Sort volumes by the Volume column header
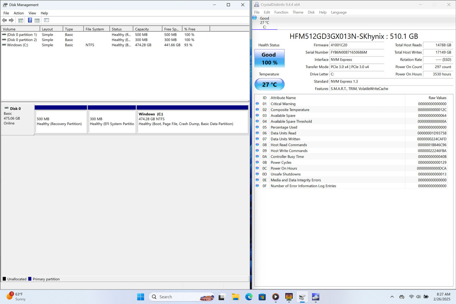456x304 pixels. click(20, 29)
